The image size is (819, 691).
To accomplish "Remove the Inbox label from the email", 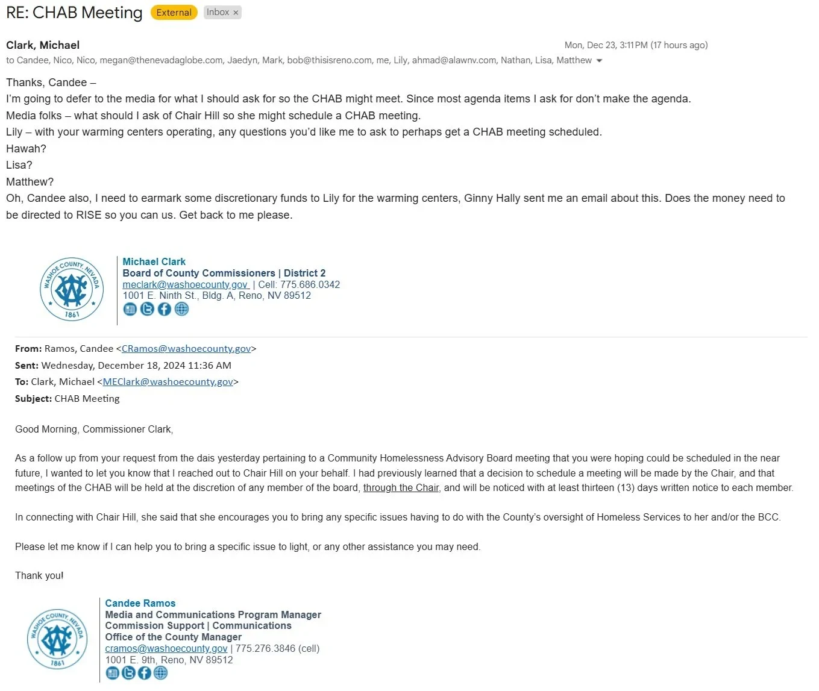I will click(236, 13).
